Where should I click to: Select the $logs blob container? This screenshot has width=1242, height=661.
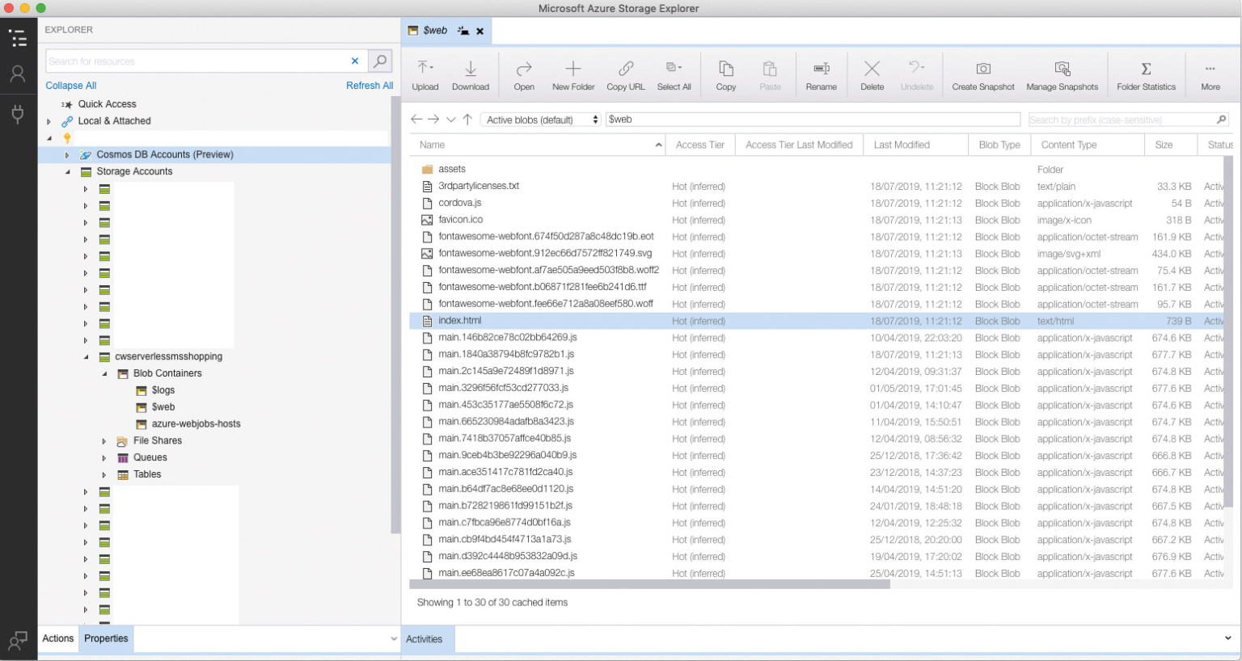[x=163, y=390]
